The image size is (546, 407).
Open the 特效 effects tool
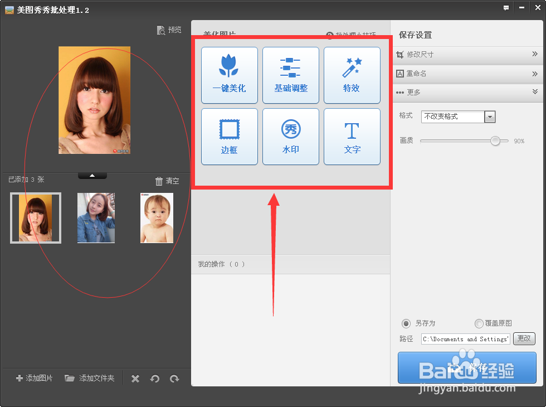[x=352, y=75]
